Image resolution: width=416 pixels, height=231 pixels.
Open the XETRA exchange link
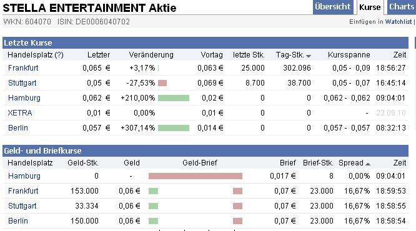[x=20, y=113]
